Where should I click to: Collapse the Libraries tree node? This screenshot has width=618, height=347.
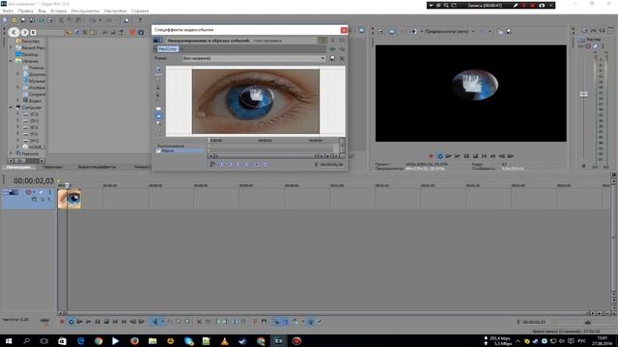point(11,61)
